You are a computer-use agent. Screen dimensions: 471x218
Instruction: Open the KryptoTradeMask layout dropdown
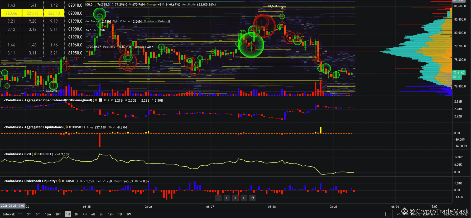[425, 214]
